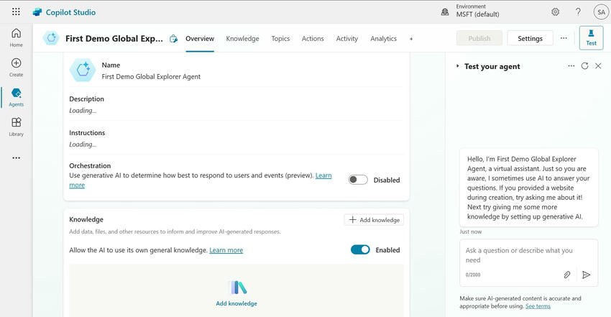611x317 pixels.
Task: Open the Actions tab
Action: (313, 39)
